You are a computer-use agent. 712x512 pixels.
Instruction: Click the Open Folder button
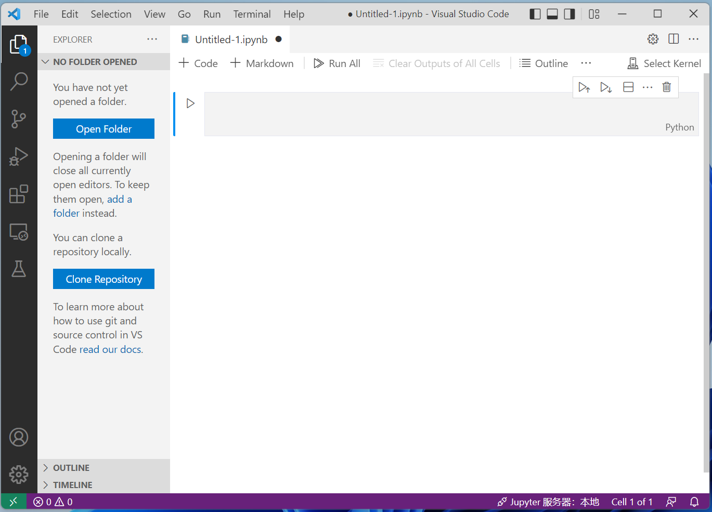coord(103,129)
